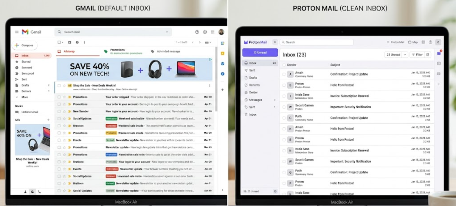Select checkbox for Secuit Gamon security email
Image resolution: width=456 pixels, height=206 pixels.
pyautogui.click(x=284, y=107)
